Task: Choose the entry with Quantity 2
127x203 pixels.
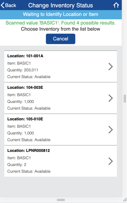Action: [60, 161]
